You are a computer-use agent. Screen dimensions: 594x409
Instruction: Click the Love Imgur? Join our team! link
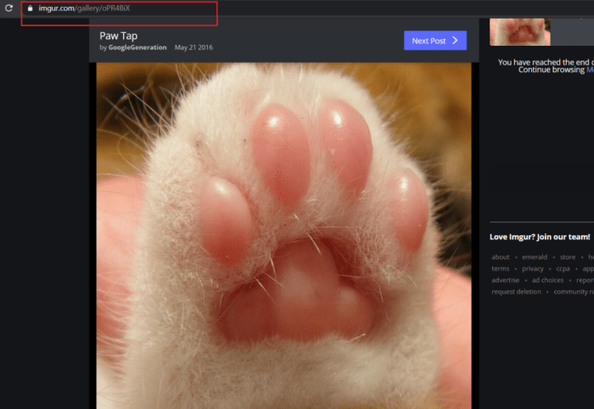coord(540,237)
